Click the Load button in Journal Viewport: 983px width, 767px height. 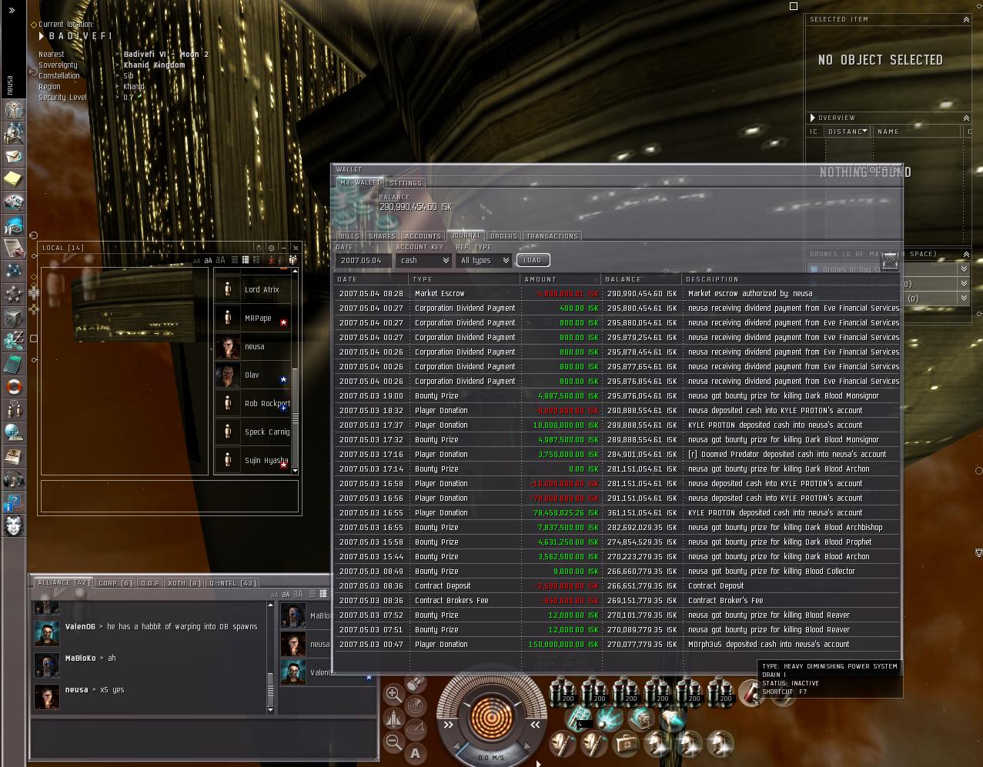point(533,260)
